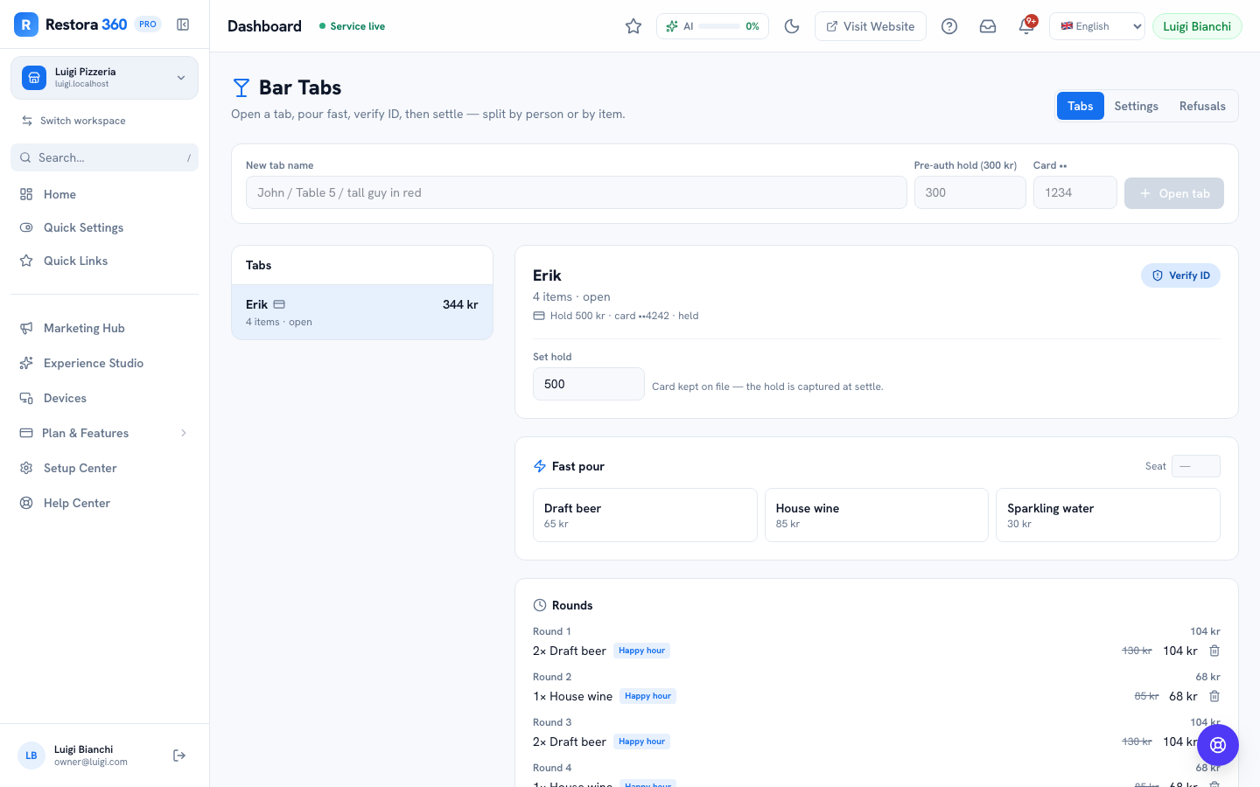Expand the Plan & Features submenu
Viewport: 1260px width, 787px height.
click(104, 433)
